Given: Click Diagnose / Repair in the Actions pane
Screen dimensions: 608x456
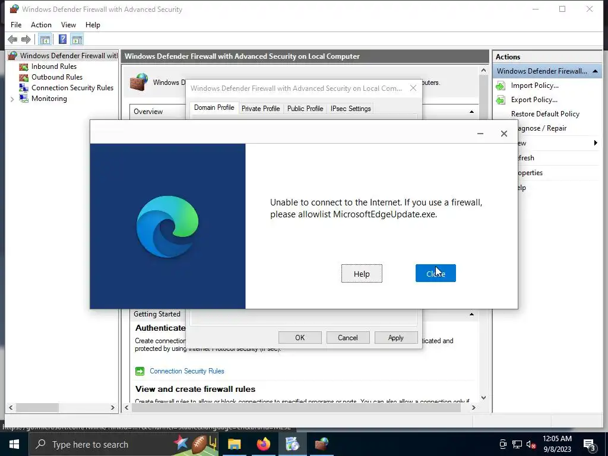Looking at the screenshot, I should (x=543, y=128).
